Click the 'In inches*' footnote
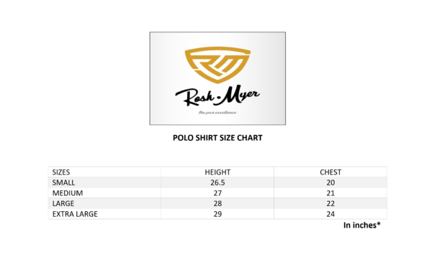Screen dimensions: 432x260 361,225
